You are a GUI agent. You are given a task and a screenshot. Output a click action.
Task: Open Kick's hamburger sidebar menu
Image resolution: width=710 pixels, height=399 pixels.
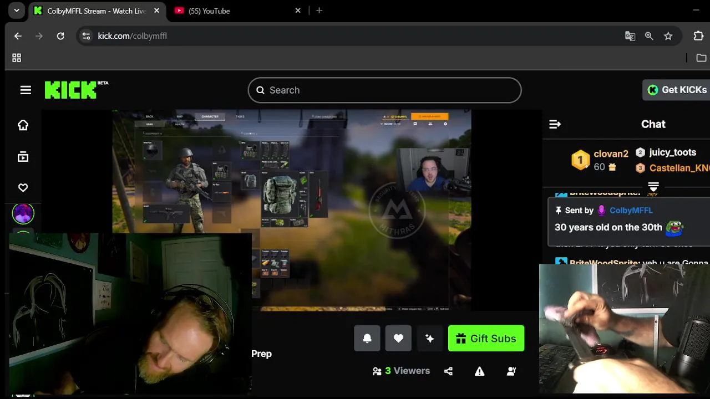pyautogui.click(x=26, y=90)
